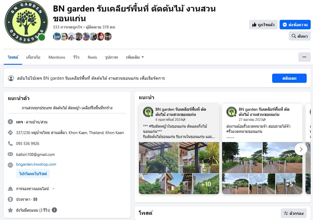Open the +10 photos thumbnail
Viewport: 313px width, 220px height.
pos(206,184)
